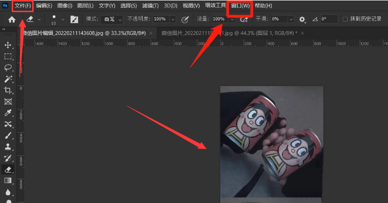Select the Lasso tool
Screen dimensions: 388x203
(8, 68)
